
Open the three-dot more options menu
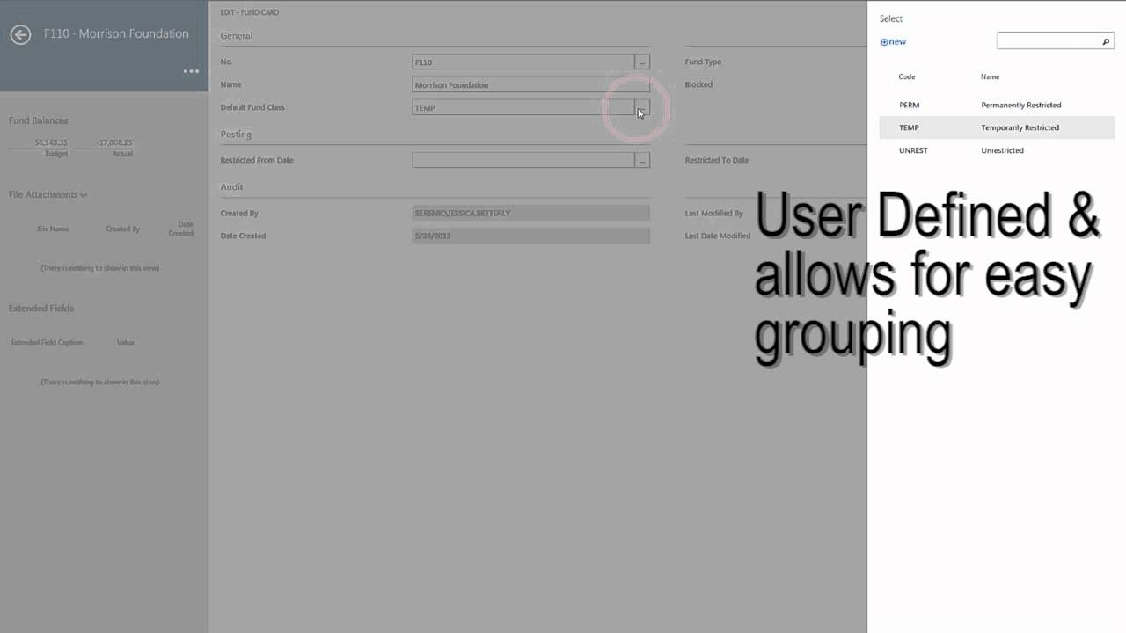tap(191, 71)
